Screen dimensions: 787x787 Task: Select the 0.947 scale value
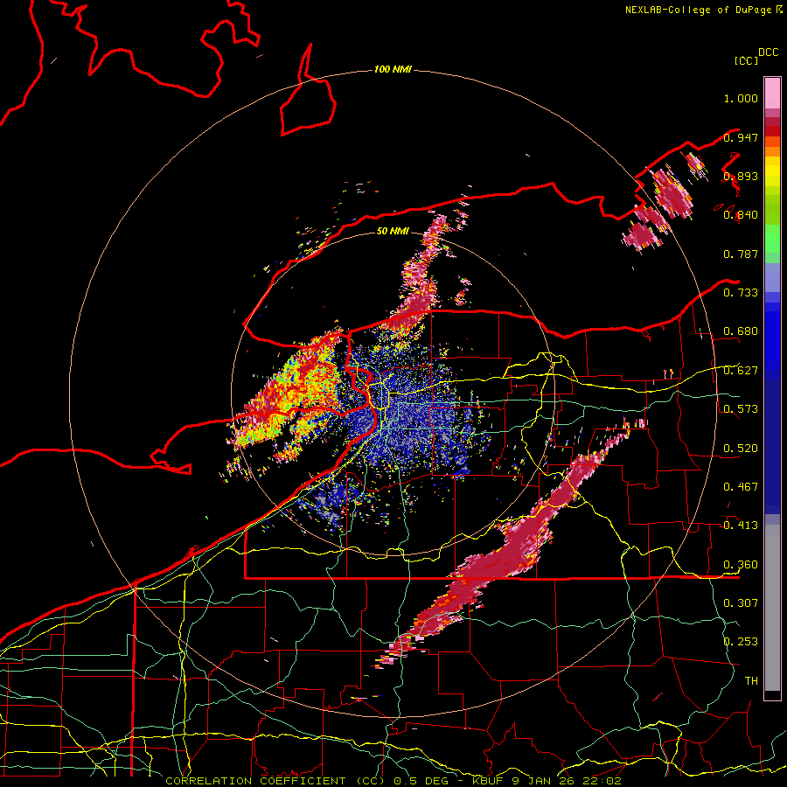click(x=741, y=137)
